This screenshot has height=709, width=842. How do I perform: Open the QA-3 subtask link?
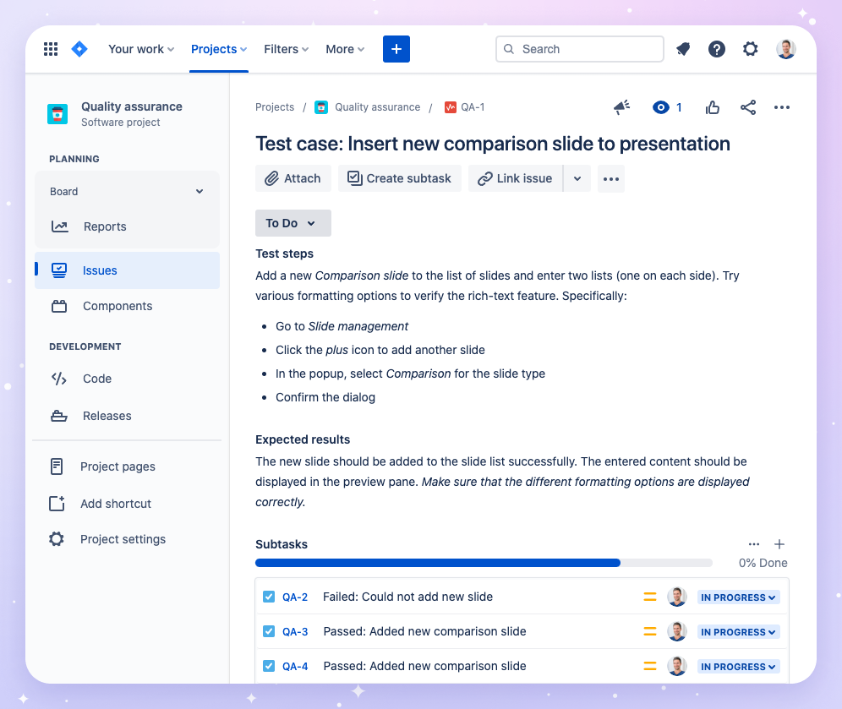(295, 632)
